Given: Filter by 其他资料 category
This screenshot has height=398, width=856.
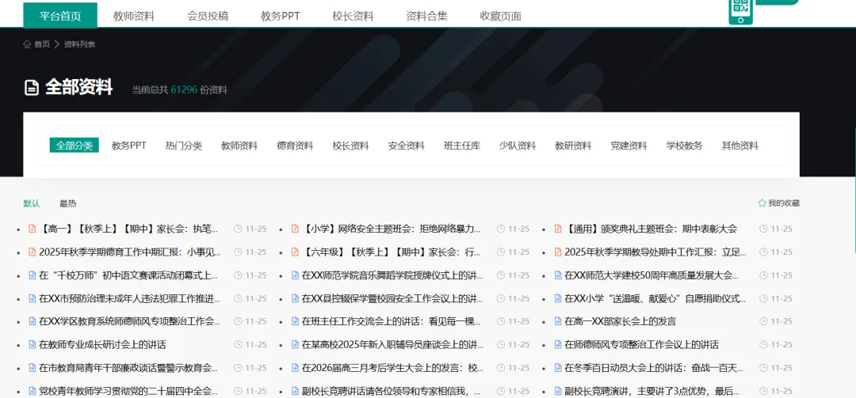Looking at the screenshot, I should pos(740,146).
